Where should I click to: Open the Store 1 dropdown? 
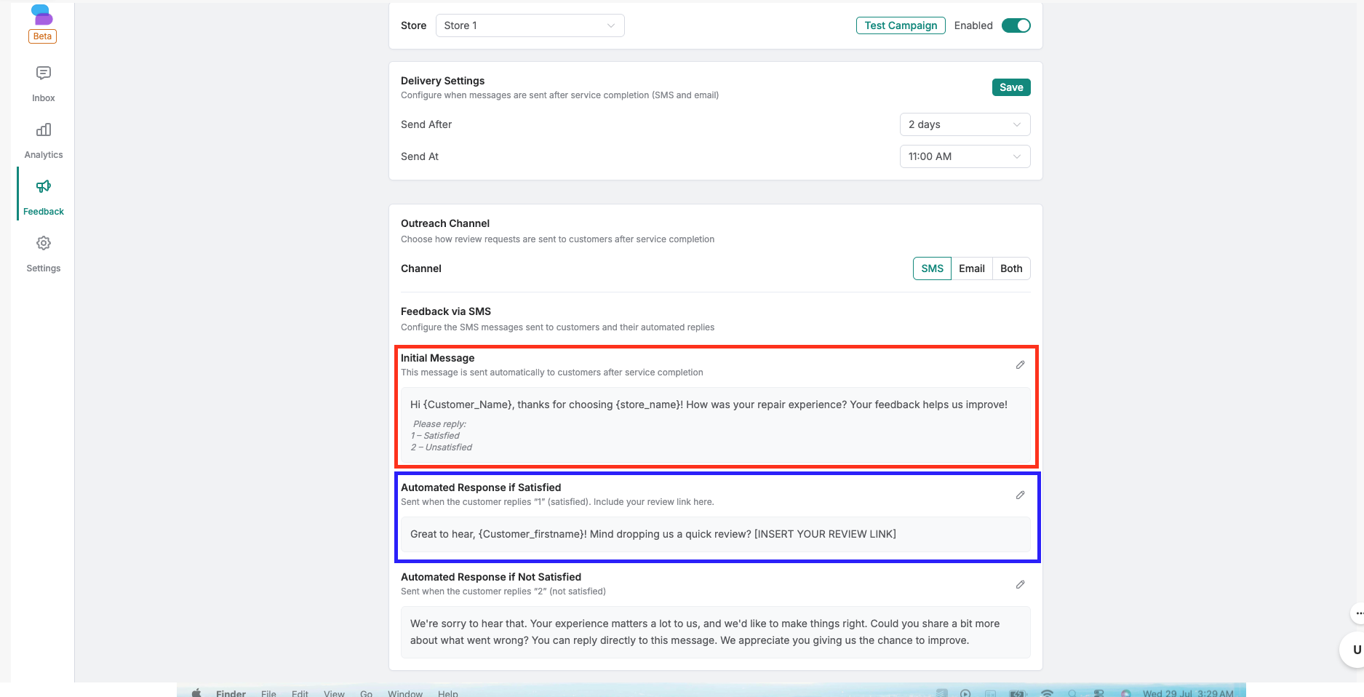(x=530, y=25)
